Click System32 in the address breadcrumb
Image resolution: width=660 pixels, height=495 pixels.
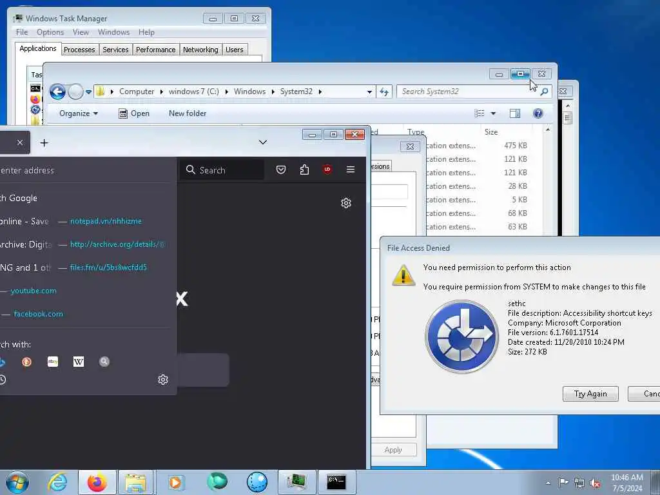tap(296, 92)
